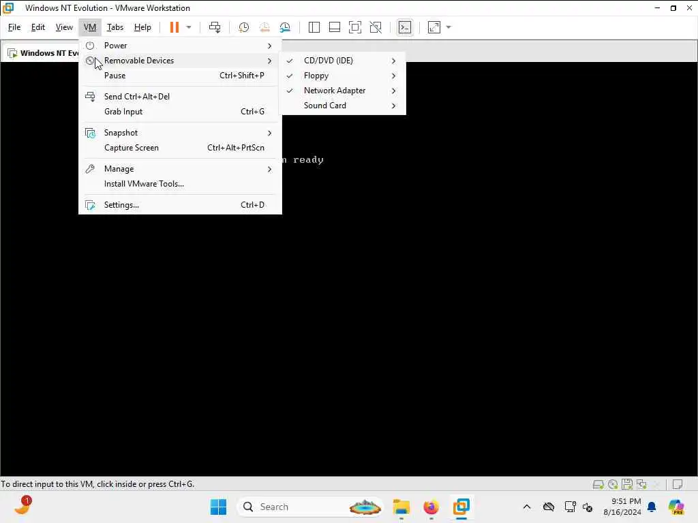Expand Sound Card device submenu

click(342, 106)
